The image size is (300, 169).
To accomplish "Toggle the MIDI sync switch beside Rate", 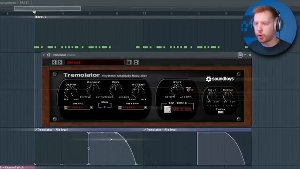I will pos(188,90).
